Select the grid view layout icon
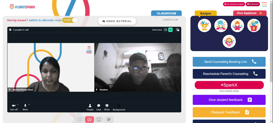This screenshot has height=123, width=273. pyautogui.click(x=170, y=30)
